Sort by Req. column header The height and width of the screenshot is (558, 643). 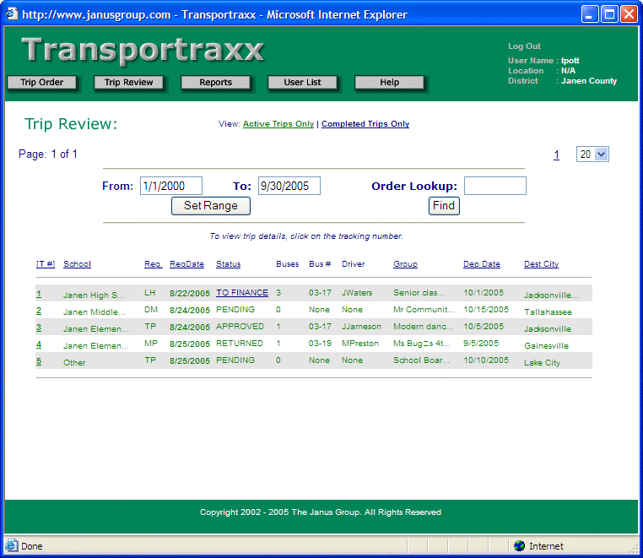click(x=154, y=264)
